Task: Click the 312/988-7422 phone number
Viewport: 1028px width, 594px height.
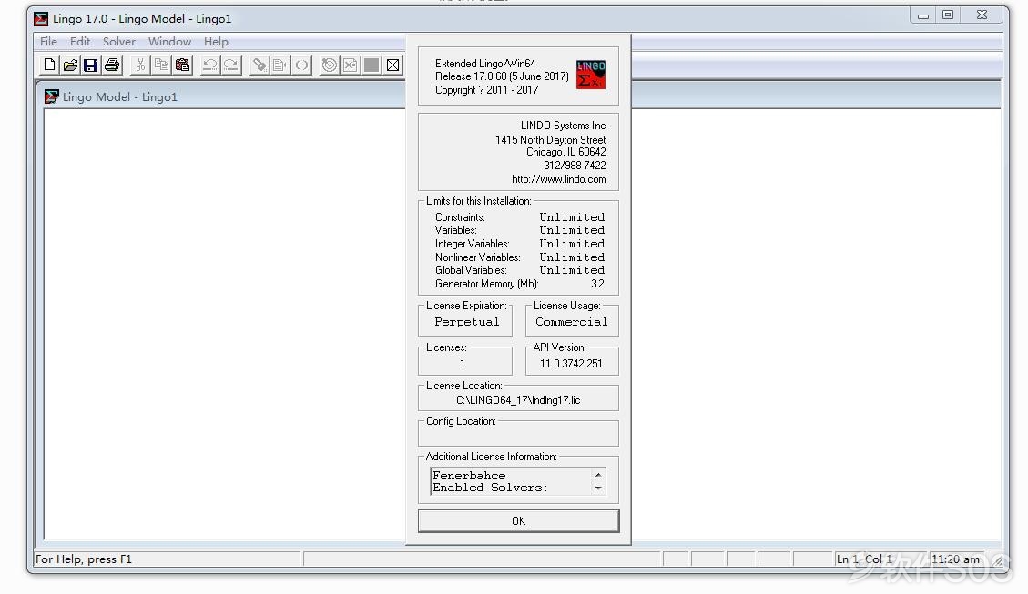Action: [x=575, y=166]
